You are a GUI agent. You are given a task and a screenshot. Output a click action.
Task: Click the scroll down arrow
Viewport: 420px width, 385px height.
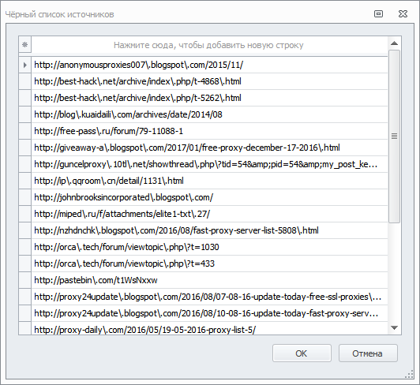point(394,327)
